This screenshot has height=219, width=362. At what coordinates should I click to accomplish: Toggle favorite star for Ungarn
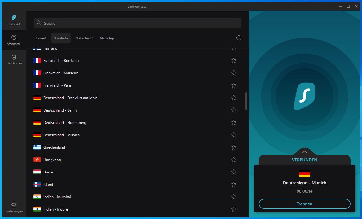234,172
